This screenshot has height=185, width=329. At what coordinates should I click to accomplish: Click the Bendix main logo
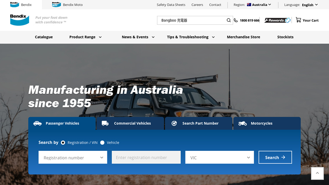coord(19,20)
